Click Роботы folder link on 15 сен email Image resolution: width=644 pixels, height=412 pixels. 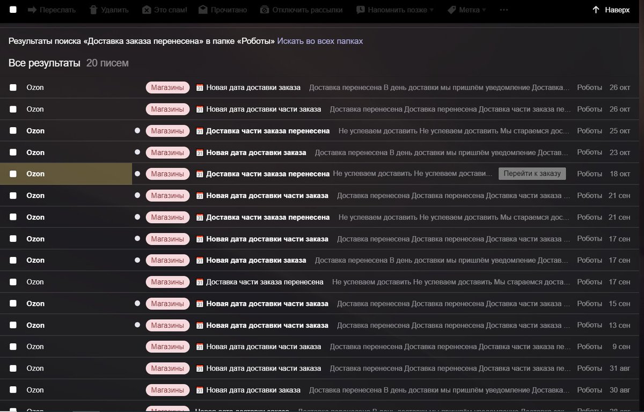pyautogui.click(x=589, y=304)
